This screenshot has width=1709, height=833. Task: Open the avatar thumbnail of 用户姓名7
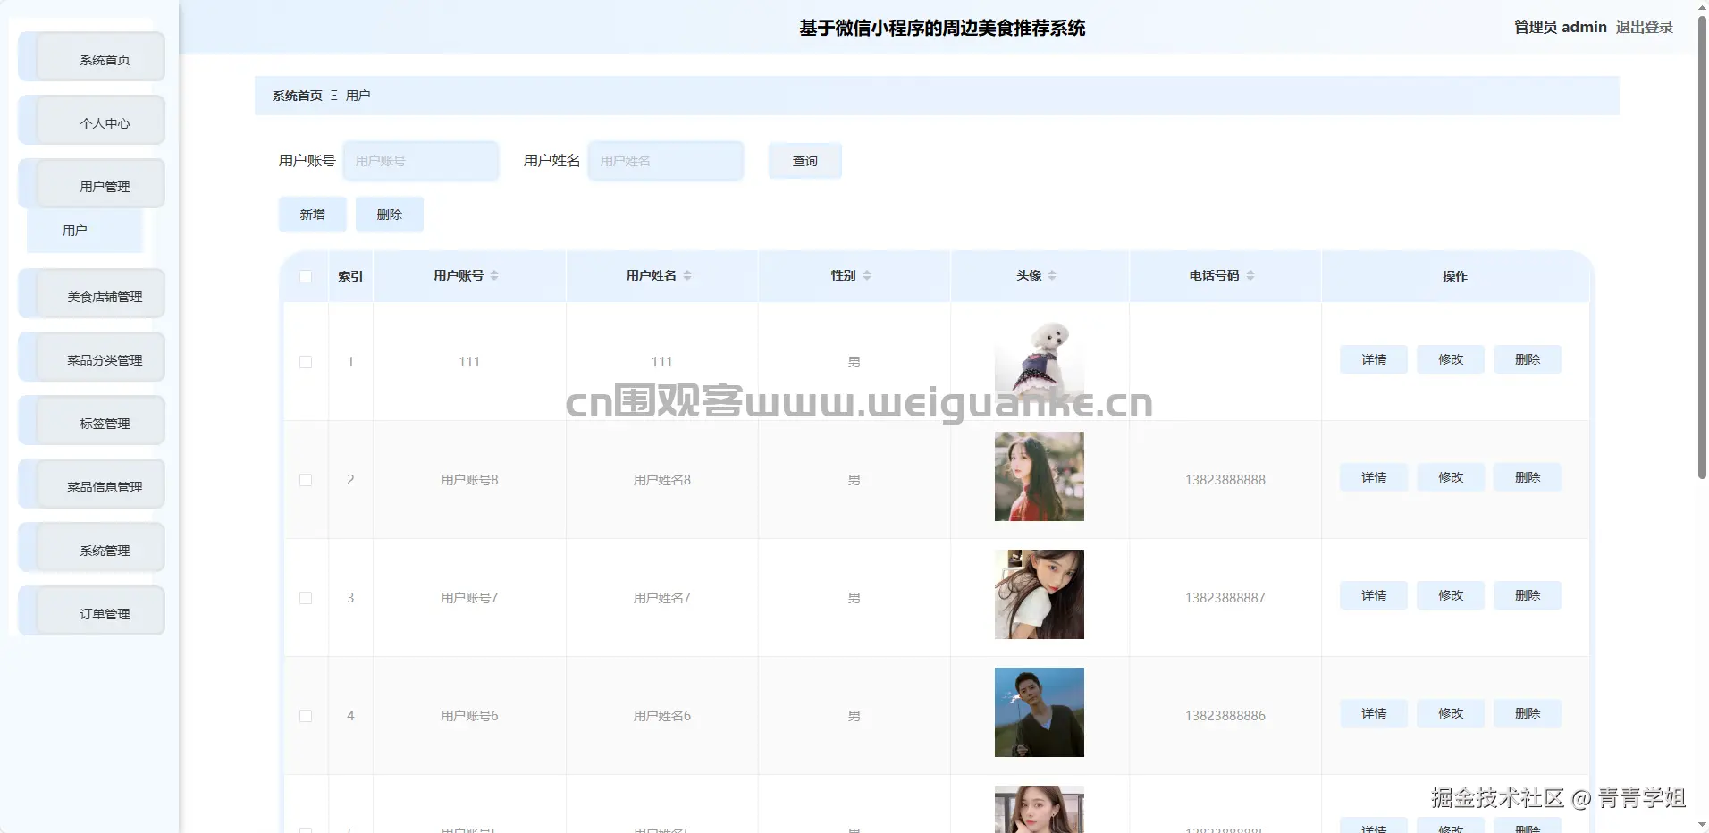point(1040,594)
